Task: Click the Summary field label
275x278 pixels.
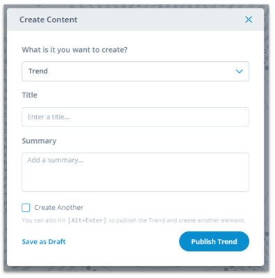Action: pyautogui.click(x=39, y=141)
